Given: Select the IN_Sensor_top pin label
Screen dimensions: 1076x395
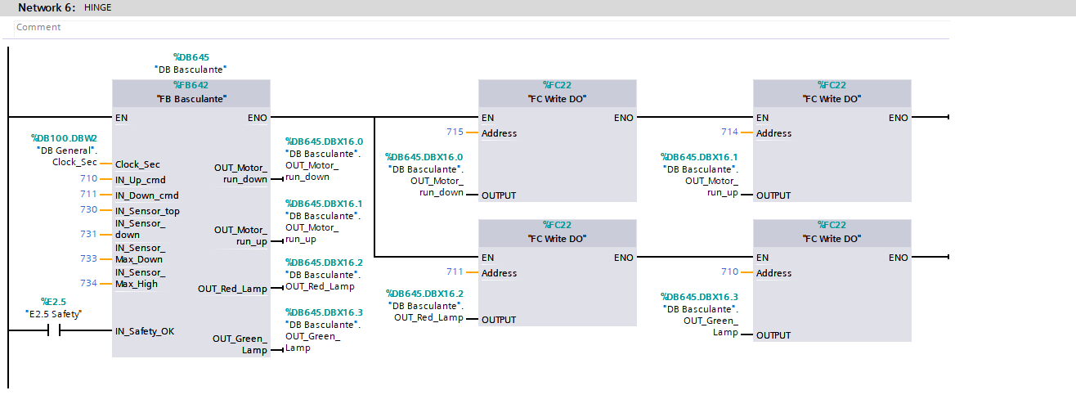Looking at the screenshot, I should click(147, 210).
